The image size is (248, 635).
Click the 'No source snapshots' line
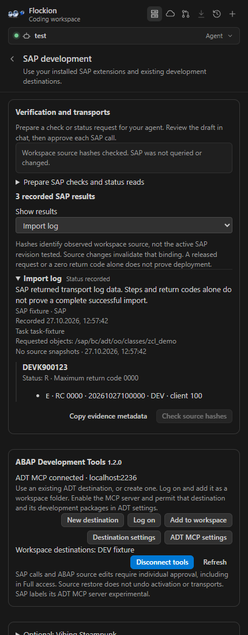point(81,352)
